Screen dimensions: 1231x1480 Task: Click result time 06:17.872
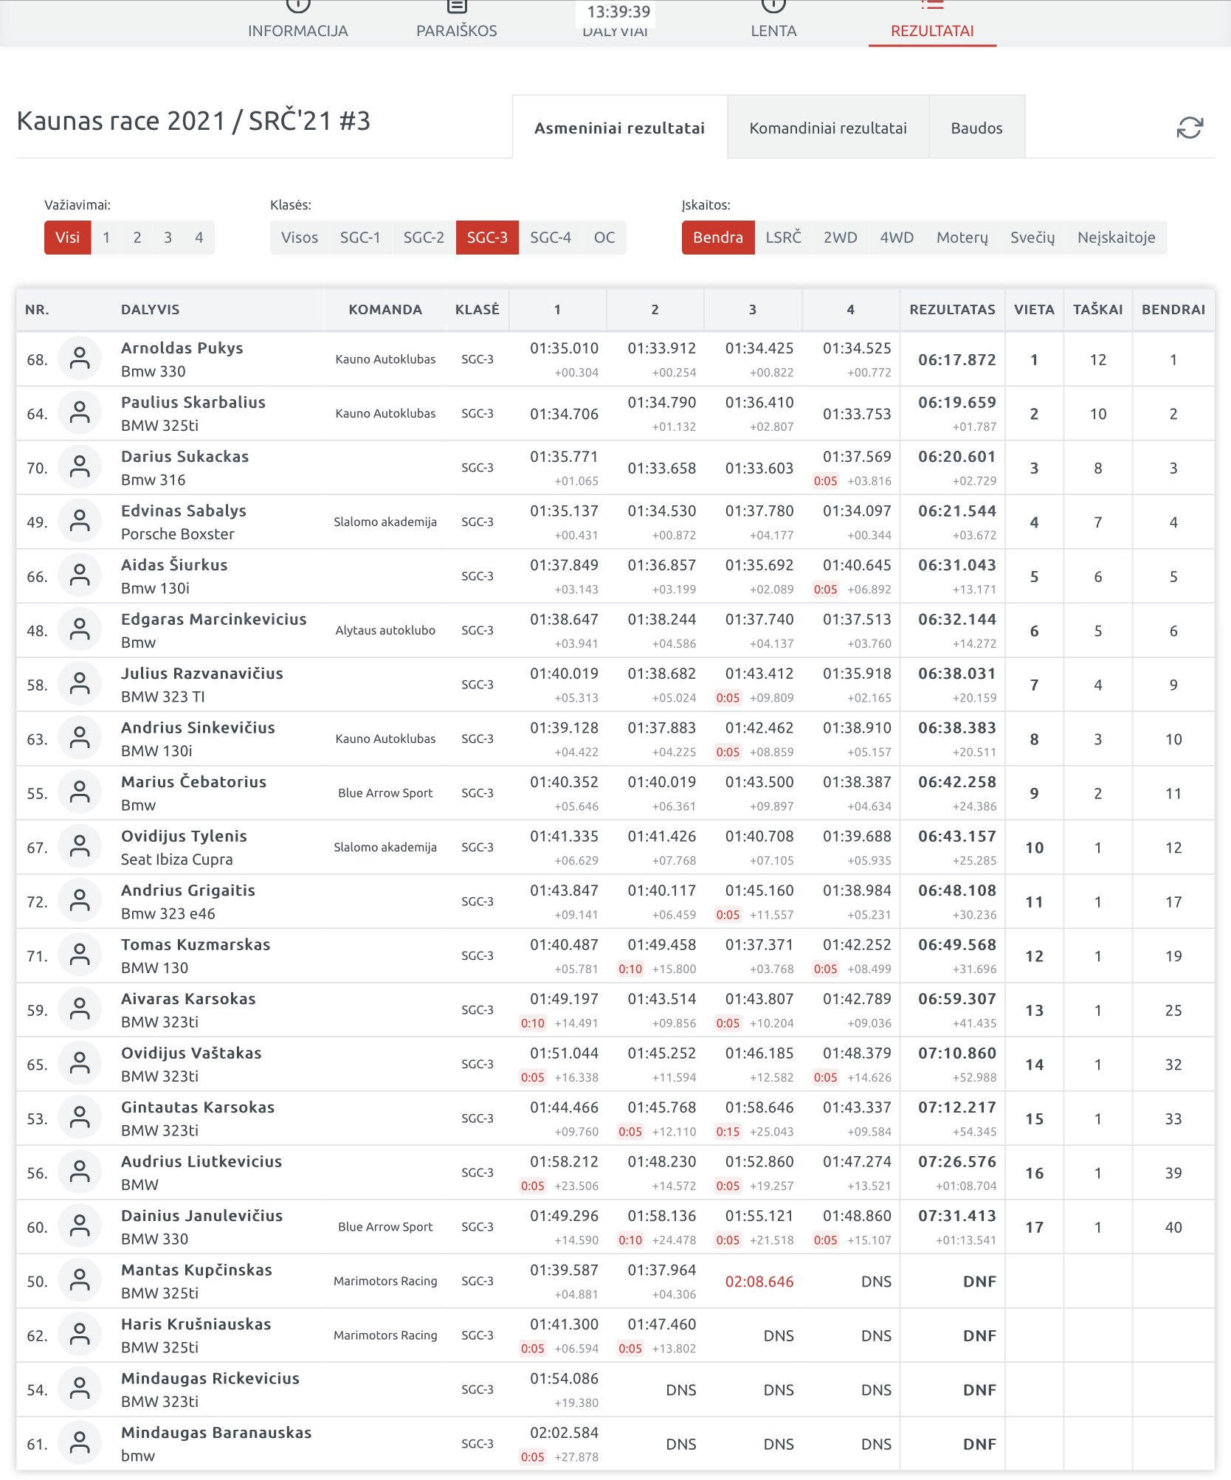957,360
